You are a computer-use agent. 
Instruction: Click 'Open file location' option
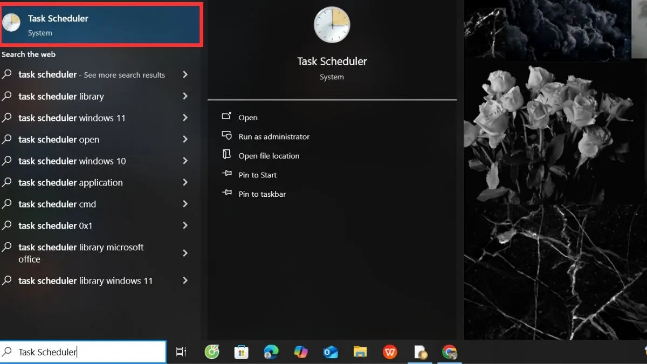269,155
